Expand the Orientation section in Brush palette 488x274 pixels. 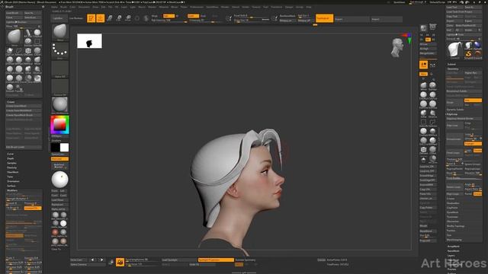tap(13, 181)
